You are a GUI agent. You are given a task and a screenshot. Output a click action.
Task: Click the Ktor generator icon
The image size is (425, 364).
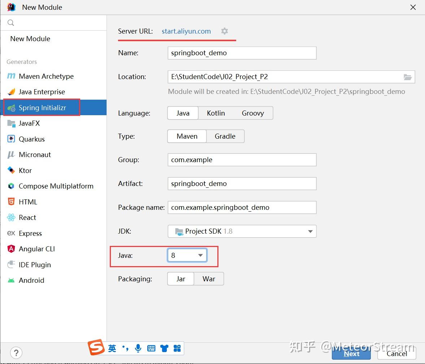click(x=11, y=170)
